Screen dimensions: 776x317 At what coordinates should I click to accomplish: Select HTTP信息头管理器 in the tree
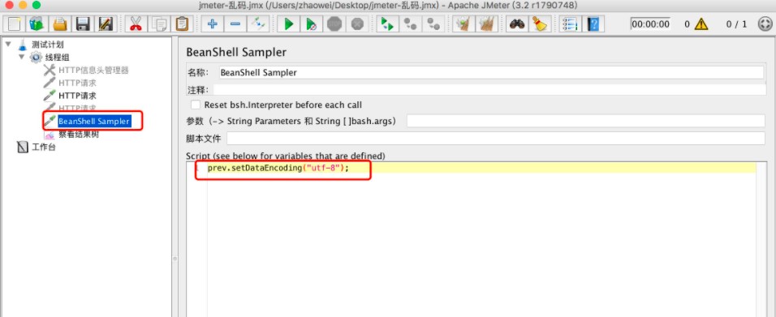point(93,71)
